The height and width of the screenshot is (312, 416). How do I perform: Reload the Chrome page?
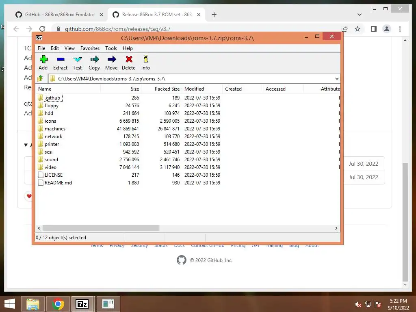coord(42,29)
